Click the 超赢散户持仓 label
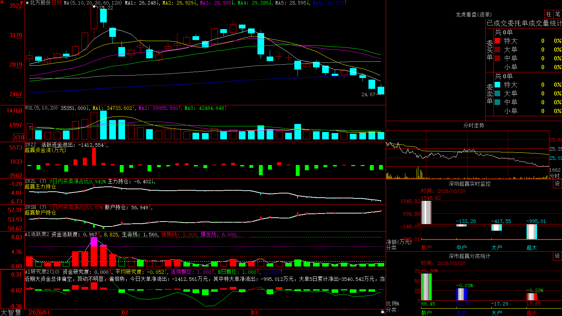This screenshot has height=316, width=562. pyautogui.click(x=40, y=213)
